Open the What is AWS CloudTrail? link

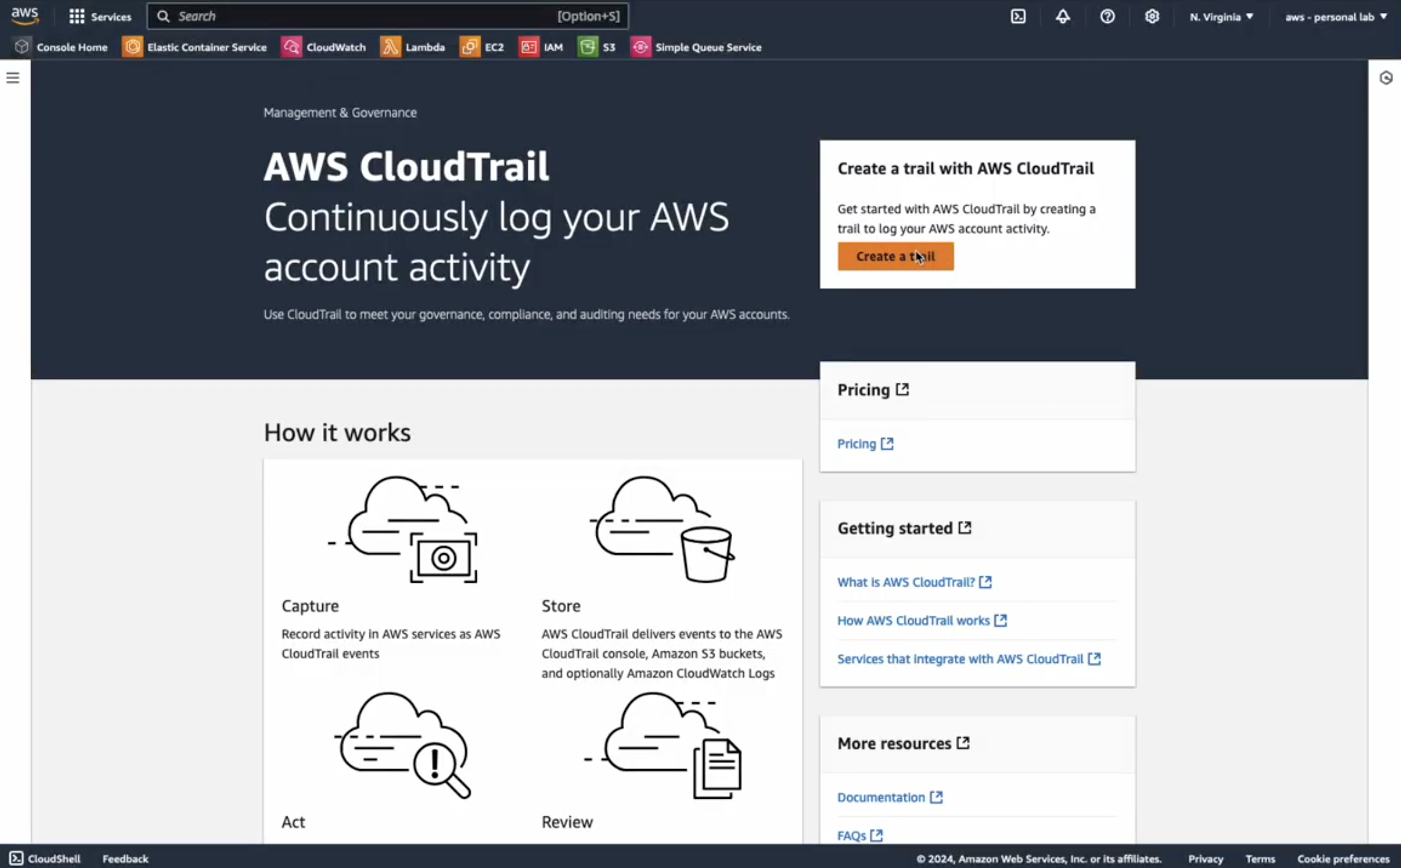pos(906,582)
